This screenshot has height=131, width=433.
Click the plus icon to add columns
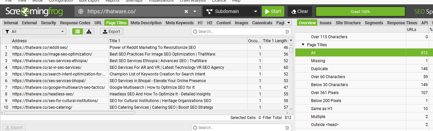coord(291,40)
